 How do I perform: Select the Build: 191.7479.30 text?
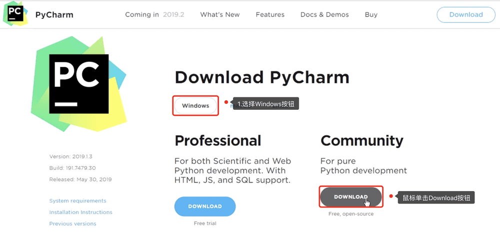click(72, 168)
